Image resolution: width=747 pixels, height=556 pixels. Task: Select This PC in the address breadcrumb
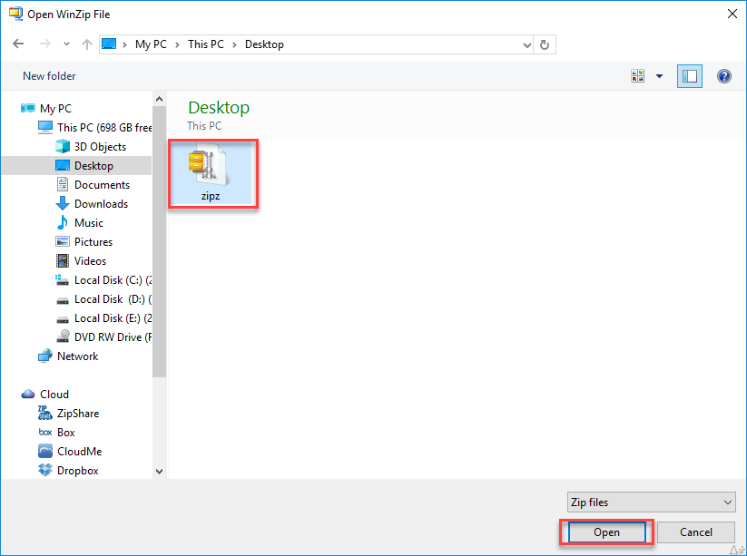click(206, 44)
